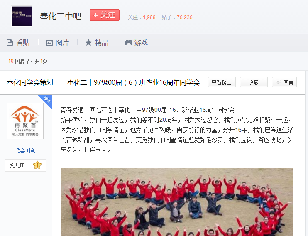Follow the forum with +关注 button

(x=105, y=15)
